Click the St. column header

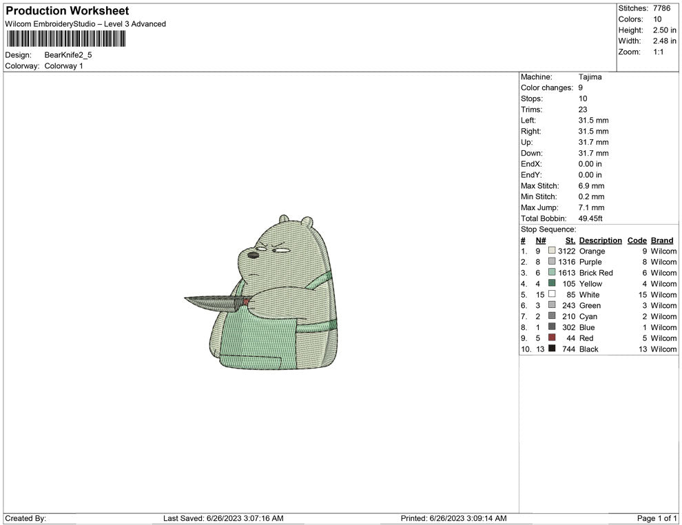(x=570, y=240)
